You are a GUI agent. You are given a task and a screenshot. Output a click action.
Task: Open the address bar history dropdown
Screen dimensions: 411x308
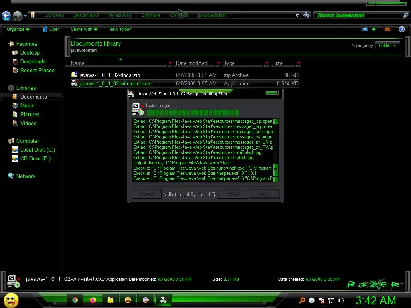click(297, 16)
